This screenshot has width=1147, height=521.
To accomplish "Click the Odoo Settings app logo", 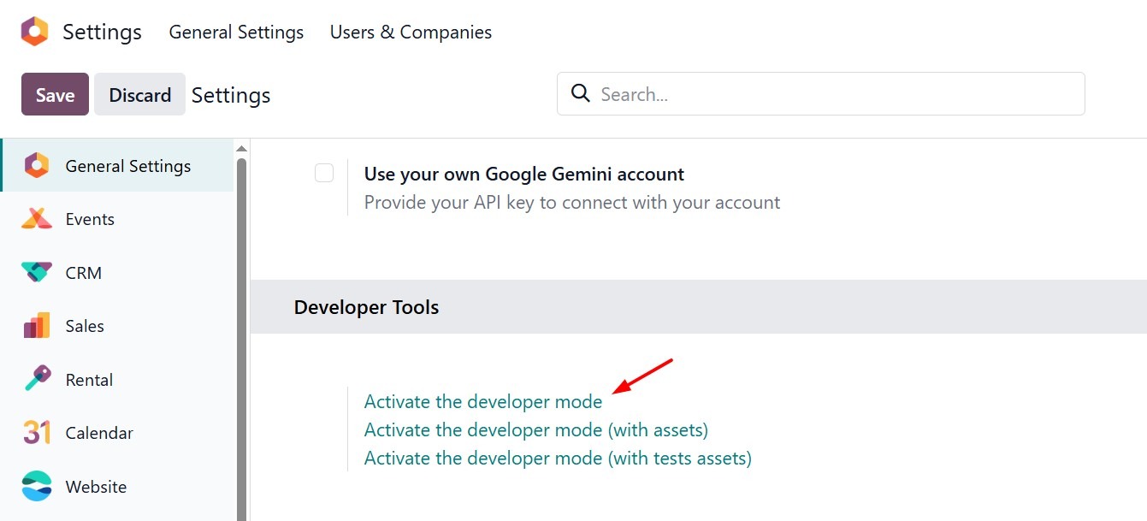I will point(35,32).
